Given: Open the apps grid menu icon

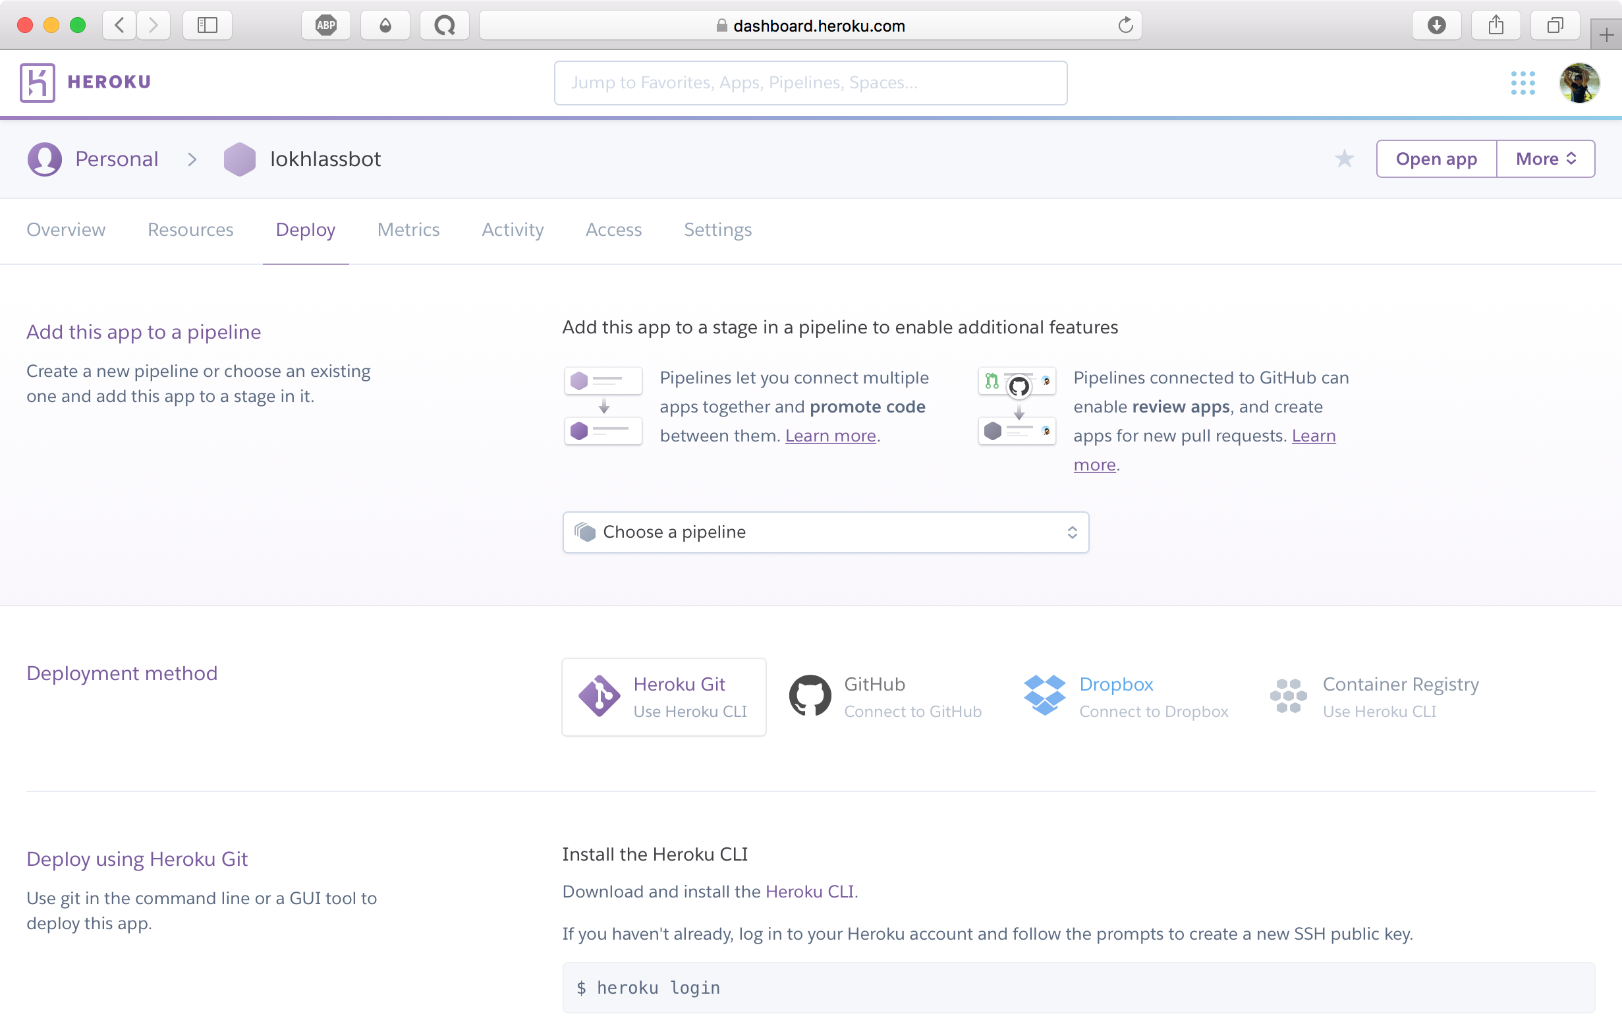Looking at the screenshot, I should click(x=1523, y=83).
